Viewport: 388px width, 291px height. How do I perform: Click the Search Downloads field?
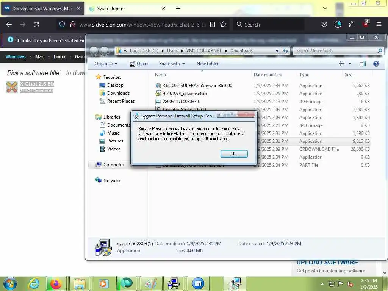[338, 51]
